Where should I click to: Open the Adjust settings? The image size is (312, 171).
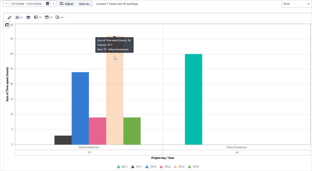click(67, 4)
